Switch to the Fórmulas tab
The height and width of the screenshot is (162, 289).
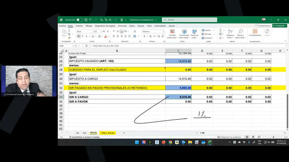122,26
